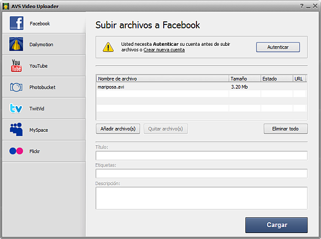Select the Facebook logo icon

click(x=16, y=23)
